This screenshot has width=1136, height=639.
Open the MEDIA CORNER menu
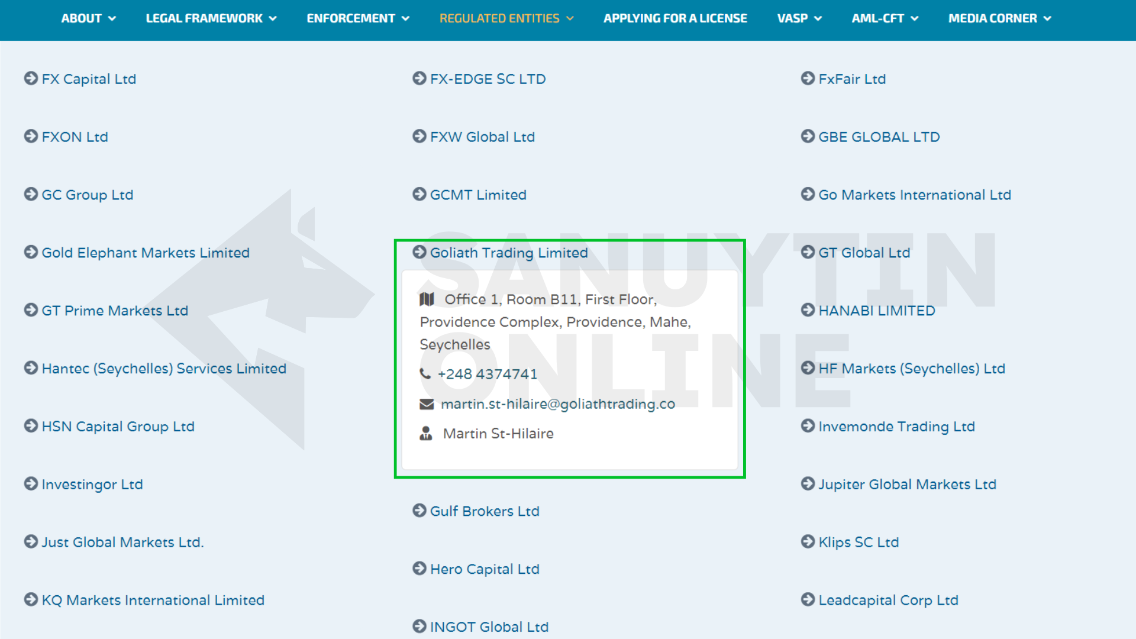pyautogui.click(x=993, y=18)
